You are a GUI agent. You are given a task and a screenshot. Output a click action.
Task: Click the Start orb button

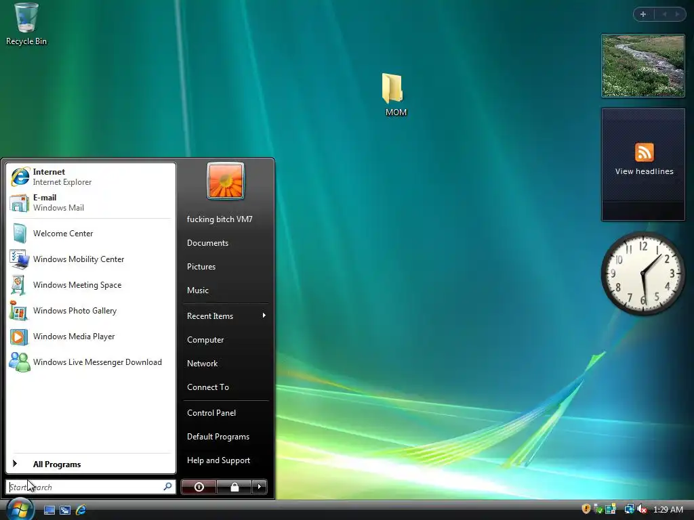tap(20, 509)
